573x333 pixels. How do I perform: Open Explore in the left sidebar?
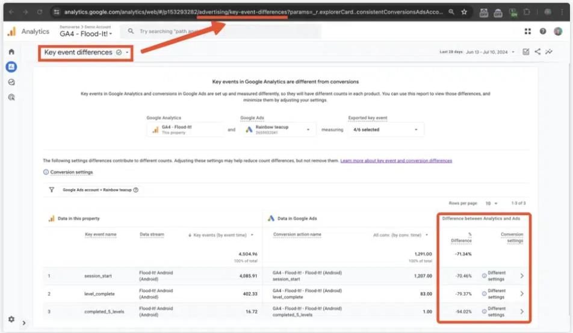tap(11, 82)
